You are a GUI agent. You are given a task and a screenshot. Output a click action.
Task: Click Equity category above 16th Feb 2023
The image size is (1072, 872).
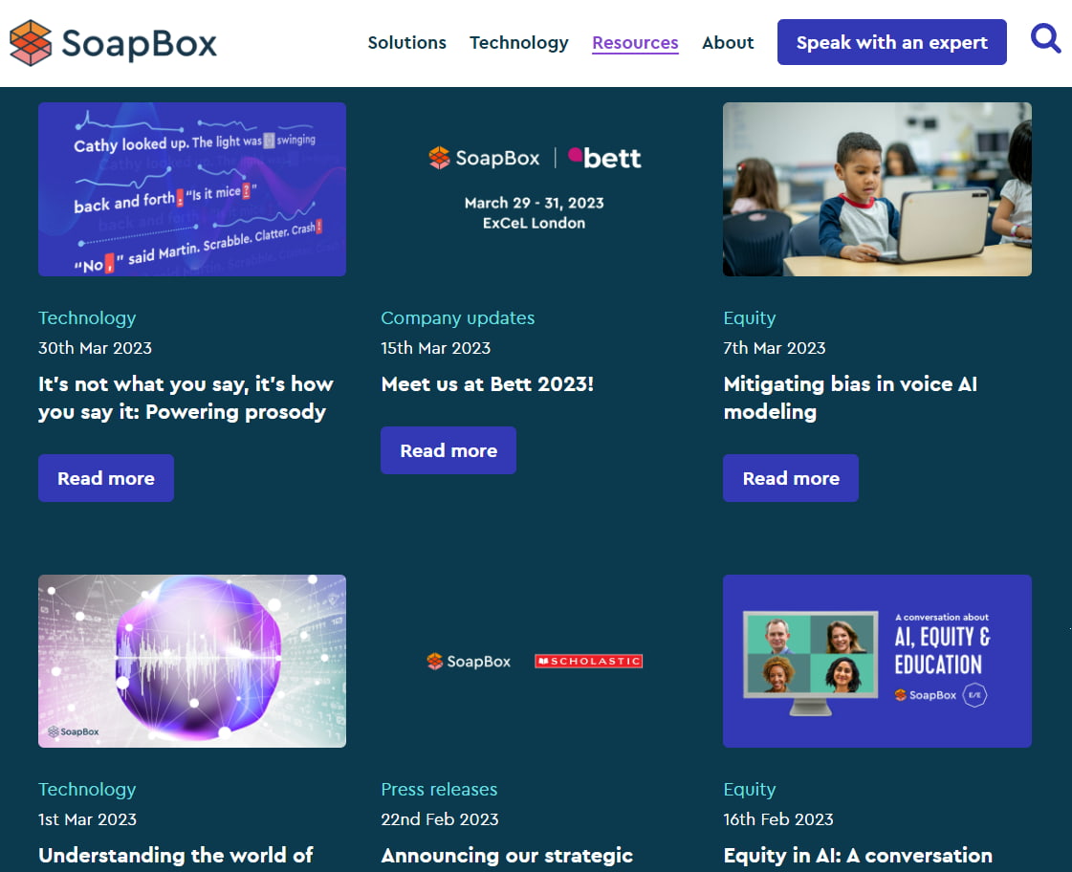coord(750,790)
